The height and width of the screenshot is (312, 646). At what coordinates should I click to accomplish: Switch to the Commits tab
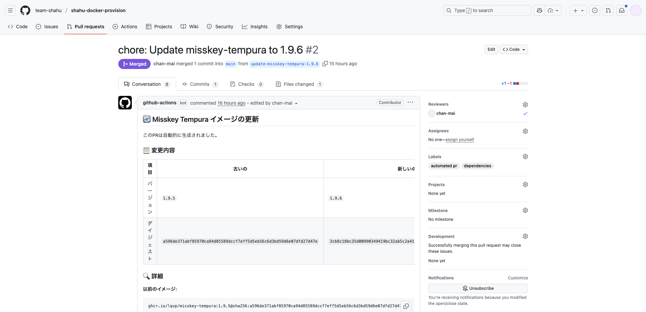click(x=200, y=84)
